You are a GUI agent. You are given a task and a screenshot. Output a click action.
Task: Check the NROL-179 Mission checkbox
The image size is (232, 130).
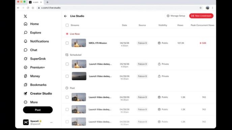point(67,43)
